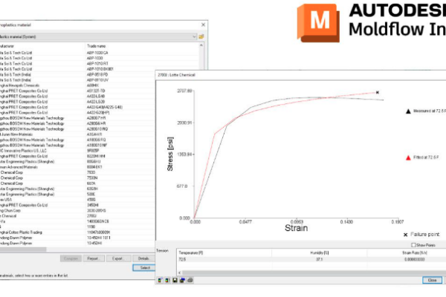Click the left arrow of tension table scrollbar
The height and width of the screenshot is (297, 446).
[x=179, y=272]
